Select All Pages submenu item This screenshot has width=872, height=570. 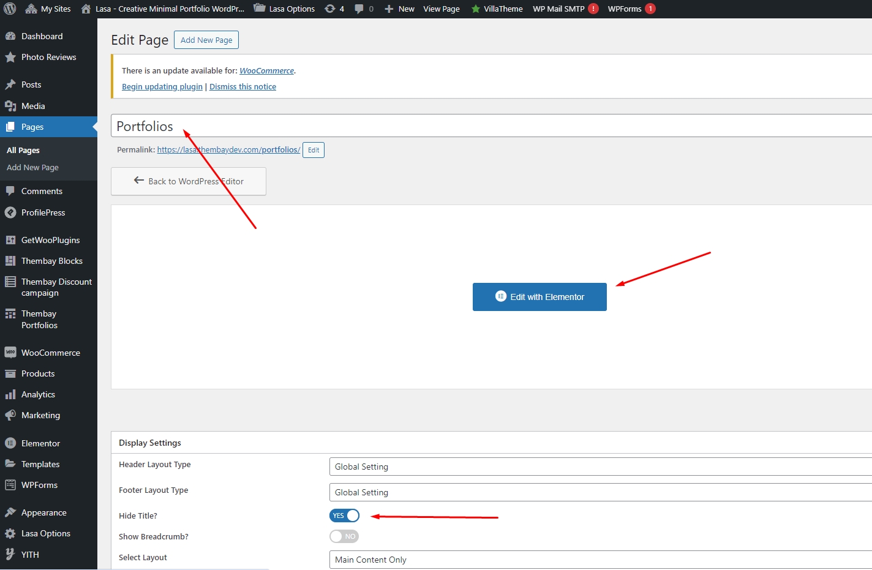[x=23, y=150]
